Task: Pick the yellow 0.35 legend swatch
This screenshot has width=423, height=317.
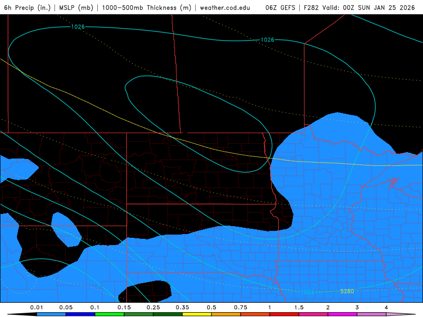Action: pyautogui.click(x=197, y=314)
